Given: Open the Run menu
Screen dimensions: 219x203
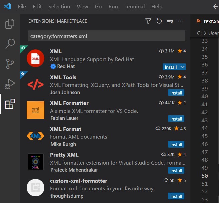Looking at the screenshot, I should 113,7.
